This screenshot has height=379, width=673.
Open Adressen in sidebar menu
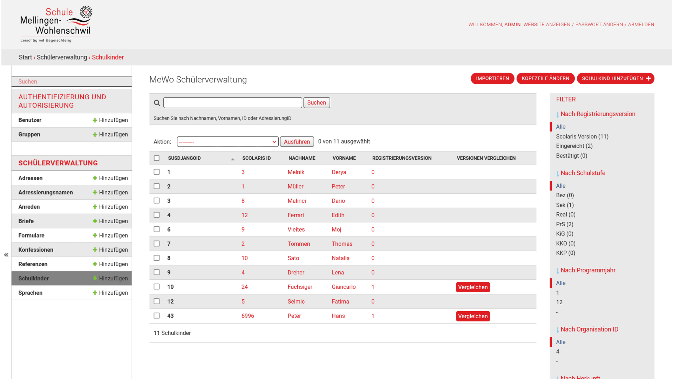(x=30, y=178)
